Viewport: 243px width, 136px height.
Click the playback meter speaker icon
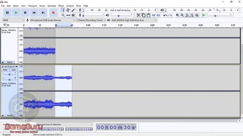click(162, 10)
